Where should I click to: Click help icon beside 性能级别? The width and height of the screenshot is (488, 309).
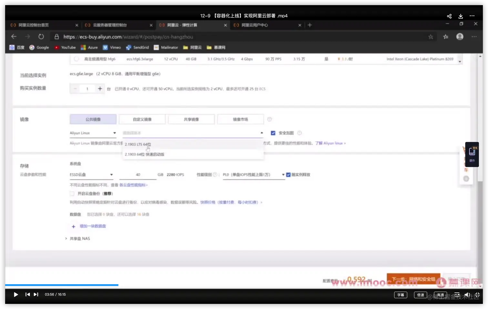coord(215,175)
